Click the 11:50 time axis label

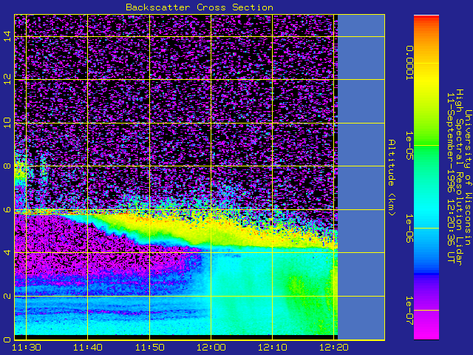[x=150, y=348]
